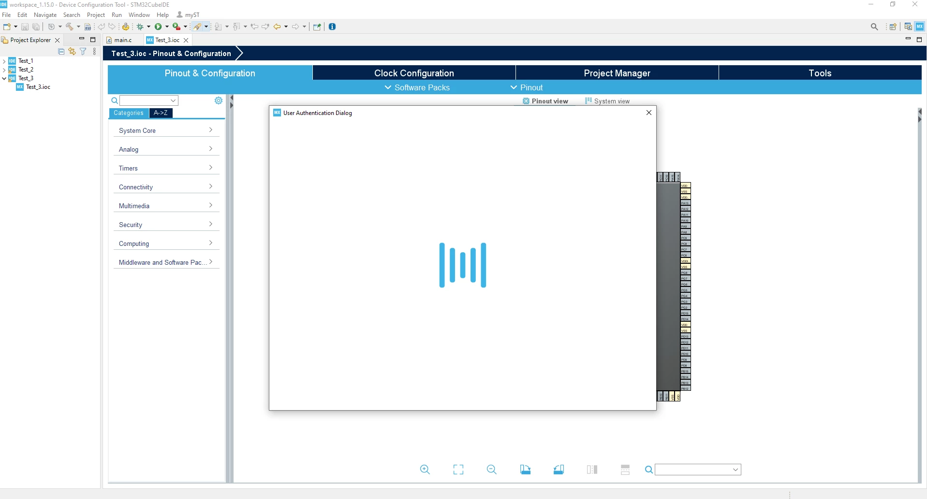Click the search magnifier in the top right toolbar

click(874, 27)
